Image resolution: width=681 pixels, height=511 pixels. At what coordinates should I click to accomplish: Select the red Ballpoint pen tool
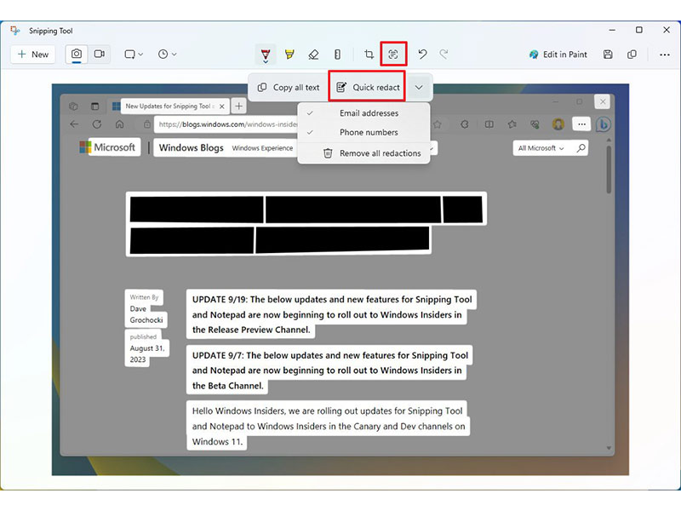pyautogui.click(x=266, y=55)
